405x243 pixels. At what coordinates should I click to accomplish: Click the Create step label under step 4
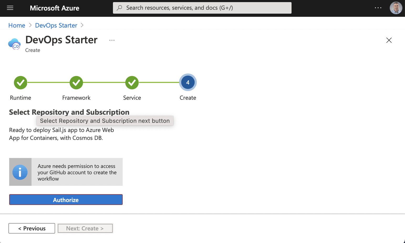pos(188,98)
